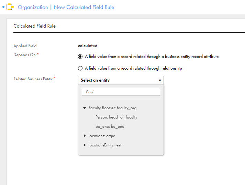Click into the Find search box
Image resolution: width=245 pixels, height=185 pixels.
[121, 92]
